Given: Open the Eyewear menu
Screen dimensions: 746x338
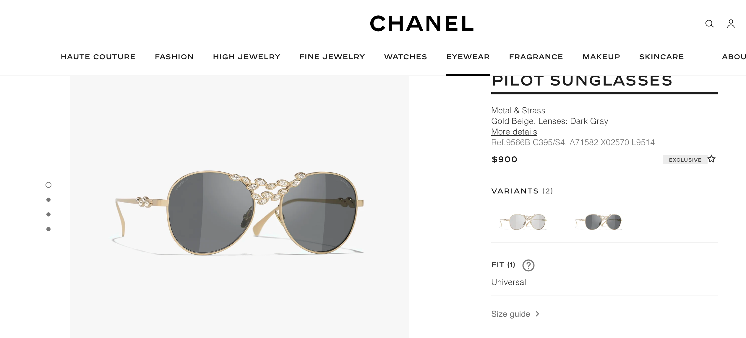Looking at the screenshot, I should pyautogui.click(x=468, y=57).
